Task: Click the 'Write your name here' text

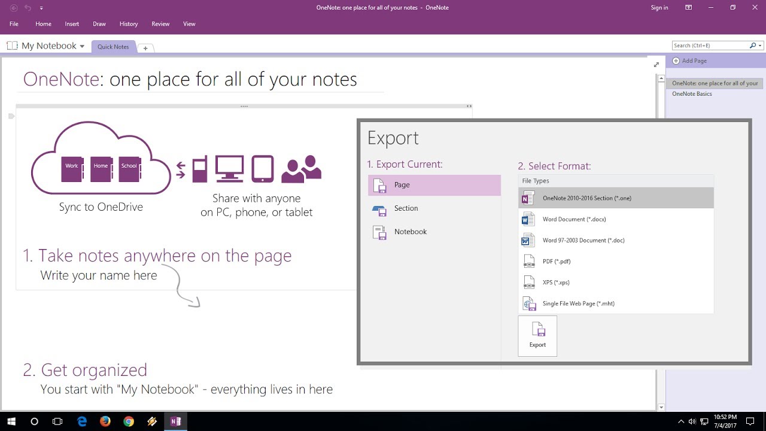Action: pyautogui.click(x=99, y=275)
